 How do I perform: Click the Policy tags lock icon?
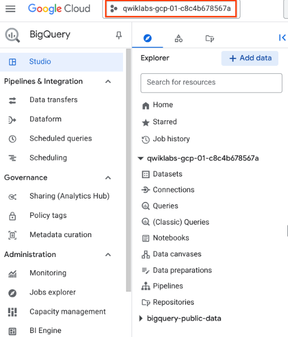12,216
